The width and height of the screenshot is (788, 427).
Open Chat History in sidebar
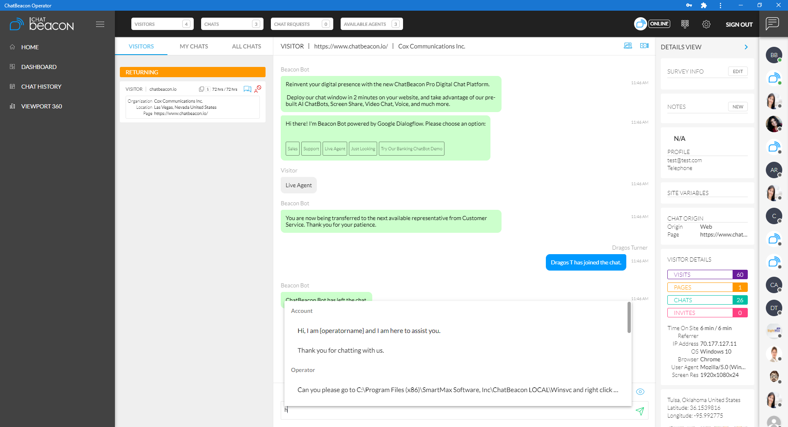coord(41,87)
